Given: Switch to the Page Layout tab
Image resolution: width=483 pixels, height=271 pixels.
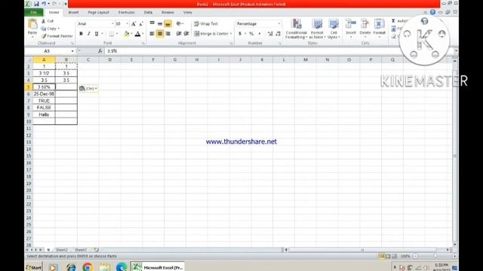Looking at the screenshot, I should (98, 12).
